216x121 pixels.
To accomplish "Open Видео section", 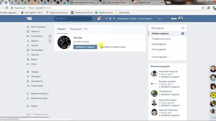I will [x=34, y=59].
